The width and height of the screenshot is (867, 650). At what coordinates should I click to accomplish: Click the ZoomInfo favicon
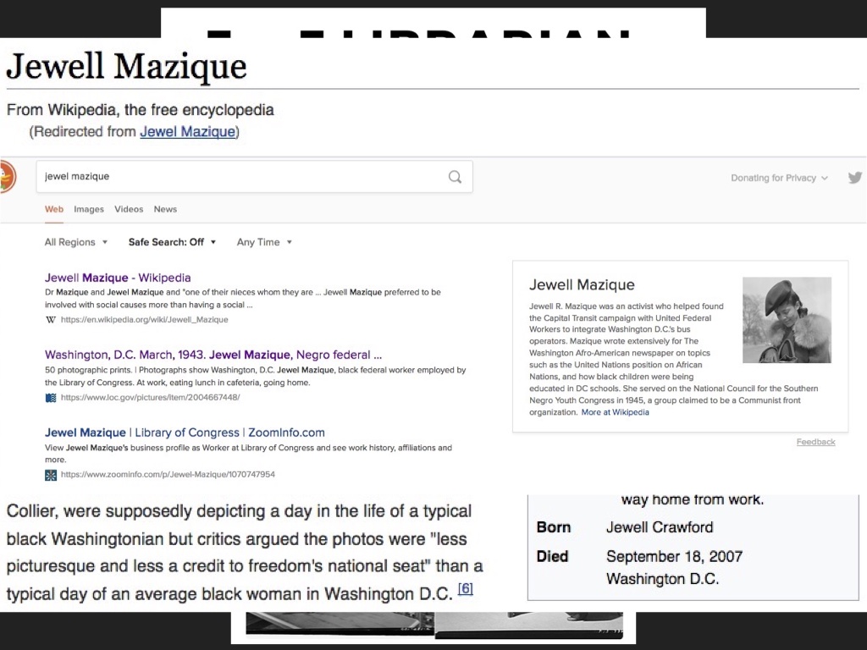tap(51, 475)
